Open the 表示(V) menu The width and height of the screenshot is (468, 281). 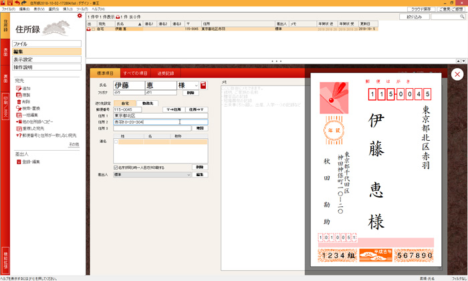click(39, 9)
